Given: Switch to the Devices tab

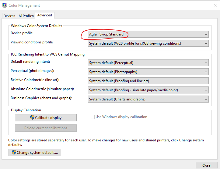Looking at the screenshot, I should click(9, 16).
